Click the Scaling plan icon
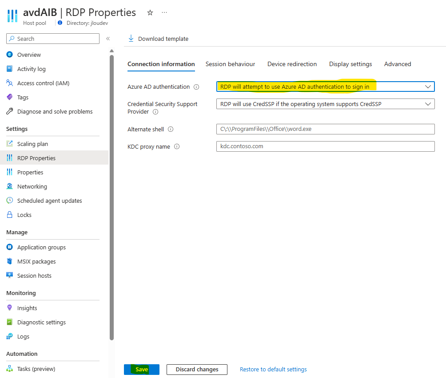The height and width of the screenshot is (378, 446). (10, 144)
